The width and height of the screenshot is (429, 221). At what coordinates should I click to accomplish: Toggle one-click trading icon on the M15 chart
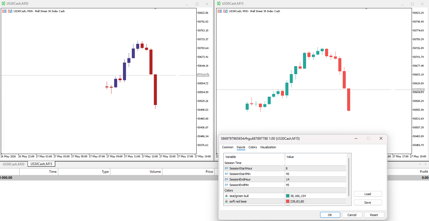click(x=219, y=11)
